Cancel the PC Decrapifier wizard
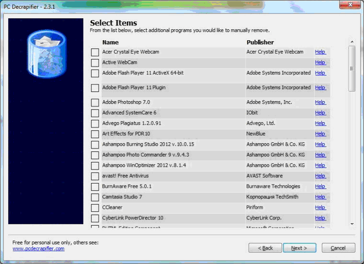364x264 pixels. [x=338, y=248]
